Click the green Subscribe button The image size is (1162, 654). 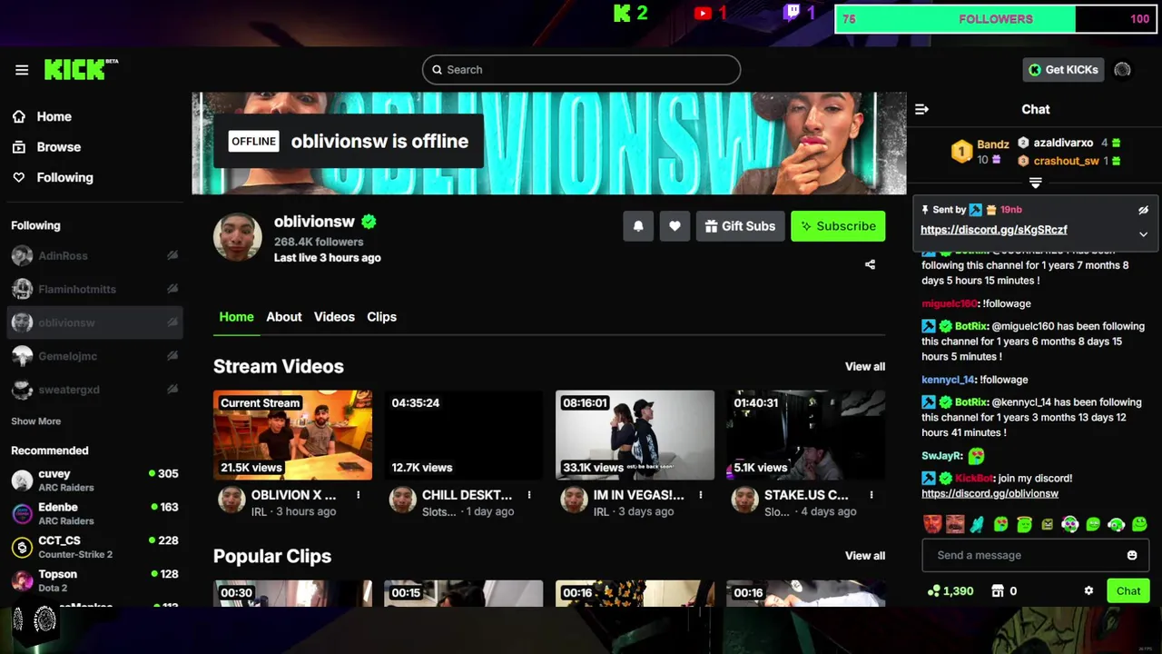pos(838,226)
